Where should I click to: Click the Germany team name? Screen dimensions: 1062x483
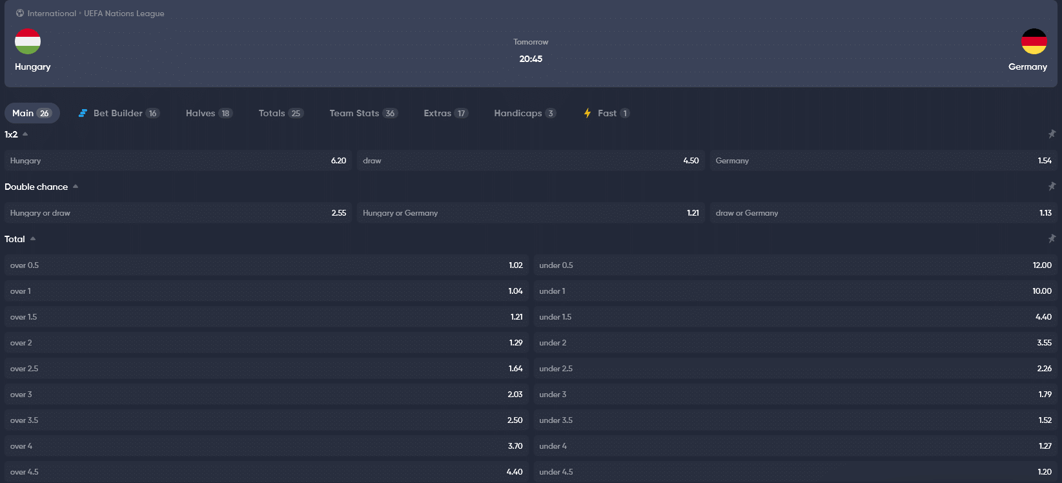pos(1028,67)
